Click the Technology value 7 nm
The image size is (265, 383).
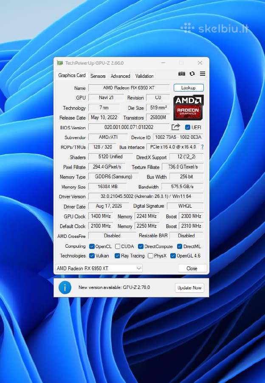click(x=104, y=108)
